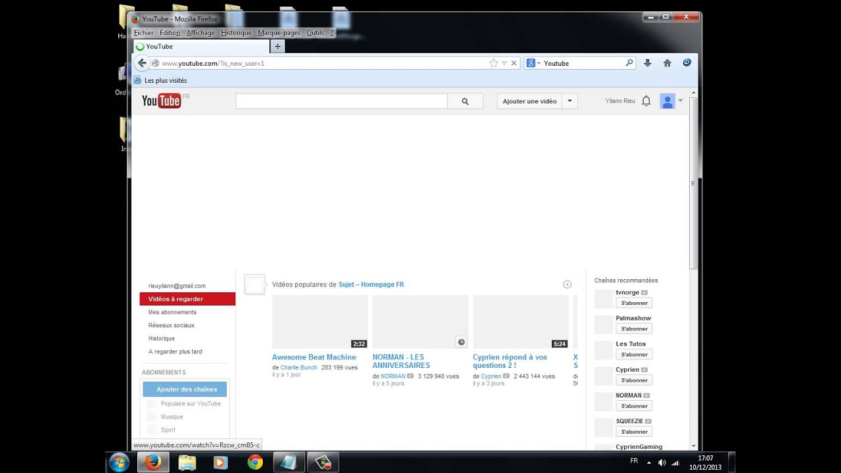Open A regarder plus tard

point(175,351)
